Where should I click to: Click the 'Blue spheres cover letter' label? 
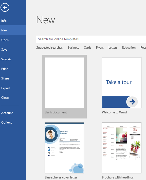point(61,177)
